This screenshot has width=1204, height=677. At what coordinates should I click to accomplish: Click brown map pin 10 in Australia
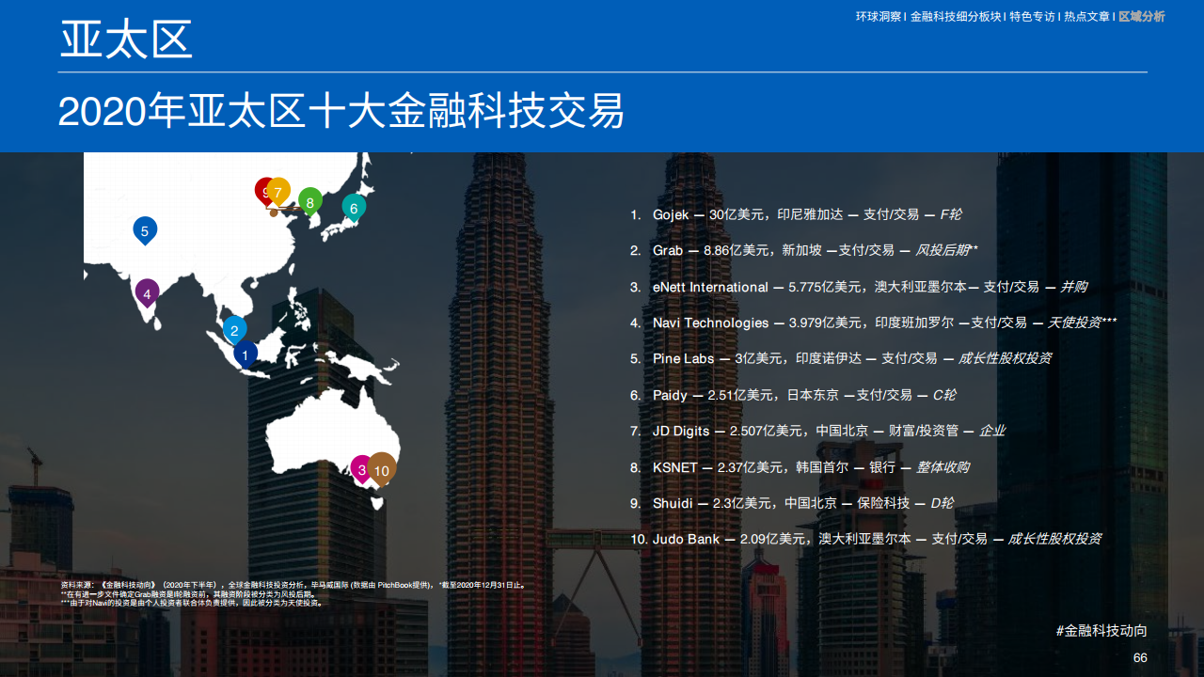(381, 470)
